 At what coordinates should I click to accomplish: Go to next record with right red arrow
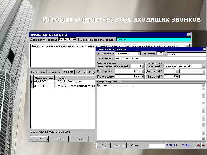click(204, 145)
